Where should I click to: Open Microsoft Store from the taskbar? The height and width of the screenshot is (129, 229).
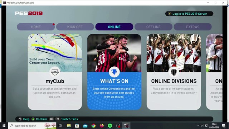click(77, 126)
